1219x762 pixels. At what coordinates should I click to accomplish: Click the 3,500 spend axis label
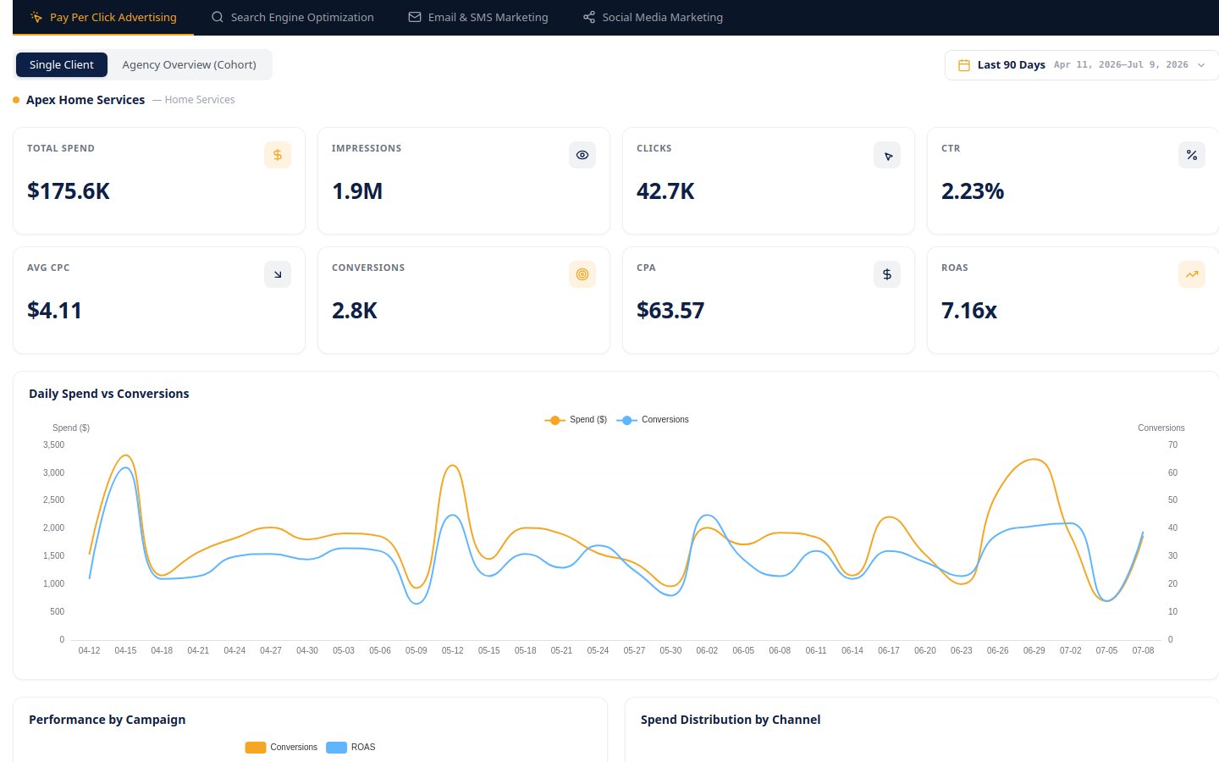tap(53, 445)
